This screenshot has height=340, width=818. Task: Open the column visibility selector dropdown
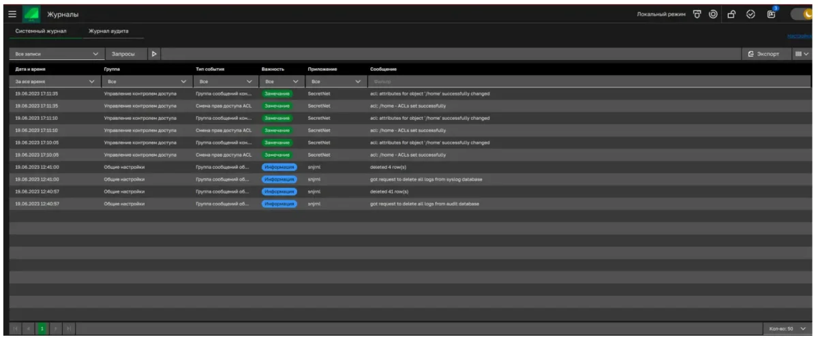pos(802,53)
